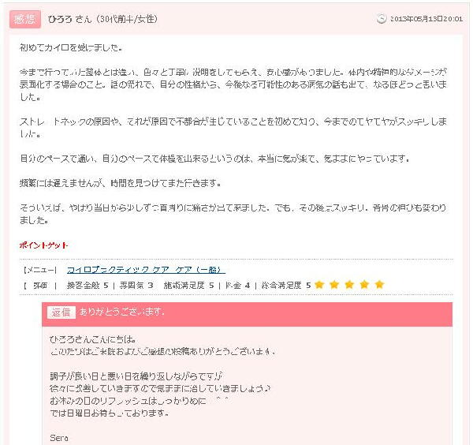Click the first gold rating star

pyautogui.click(x=319, y=285)
